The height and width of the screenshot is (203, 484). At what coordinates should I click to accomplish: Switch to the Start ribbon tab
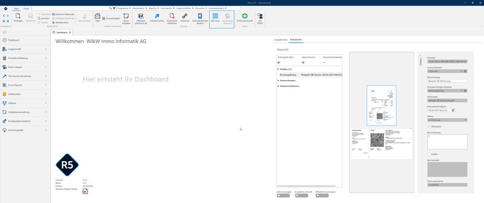coord(16,8)
